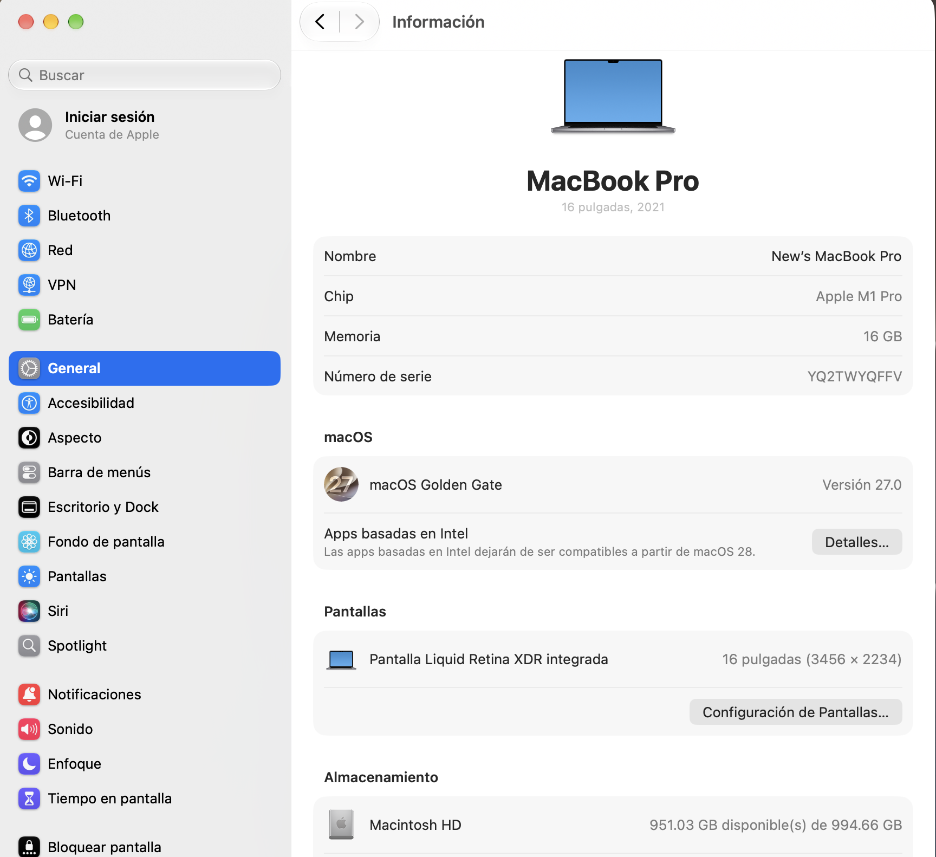Image resolution: width=936 pixels, height=857 pixels.
Task: Click the Apps basadas en Intel label
Action: click(x=396, y=534)
